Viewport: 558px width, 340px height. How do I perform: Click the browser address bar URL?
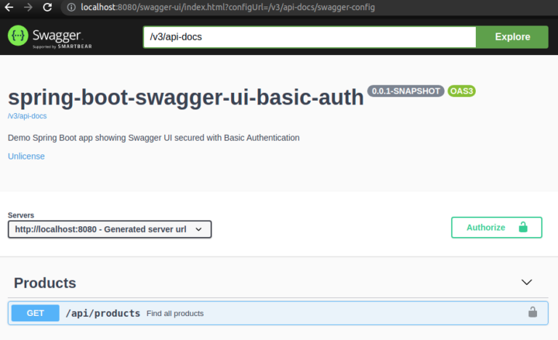coord(227,7)
